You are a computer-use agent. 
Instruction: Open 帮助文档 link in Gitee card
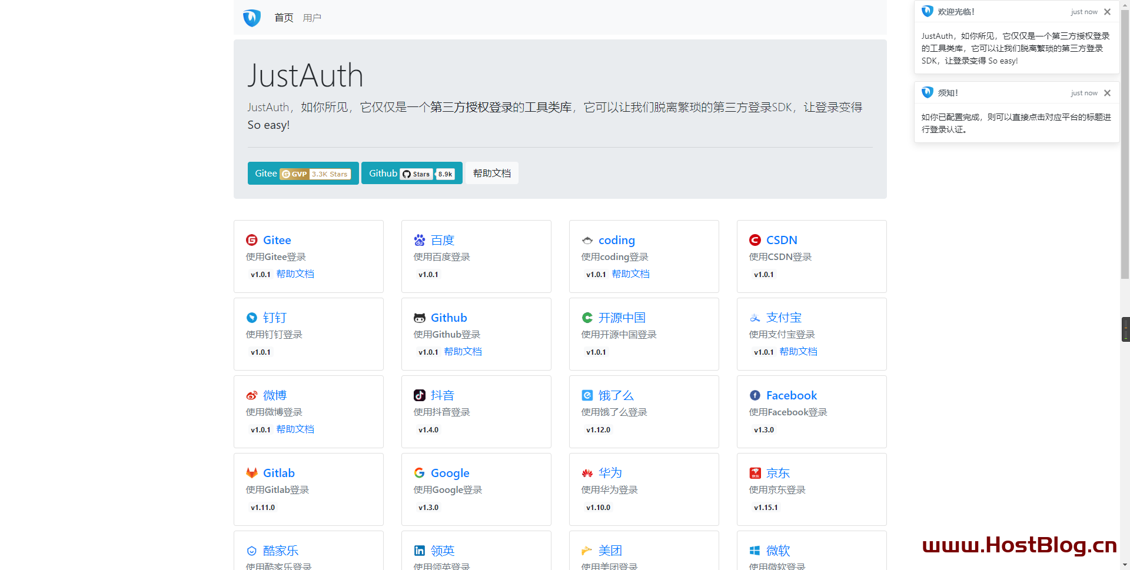295,274
